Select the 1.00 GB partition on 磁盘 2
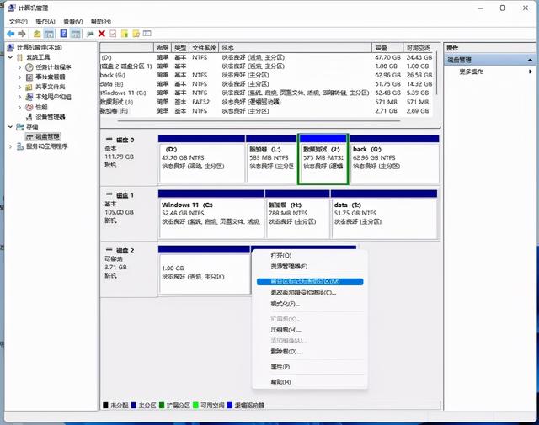The image size is (539, 425). [x=204, y=269]
